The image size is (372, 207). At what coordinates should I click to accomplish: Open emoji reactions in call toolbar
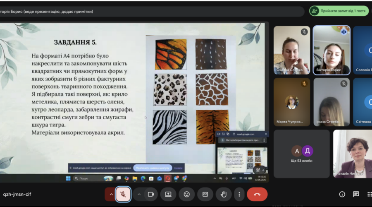[187, 194]
